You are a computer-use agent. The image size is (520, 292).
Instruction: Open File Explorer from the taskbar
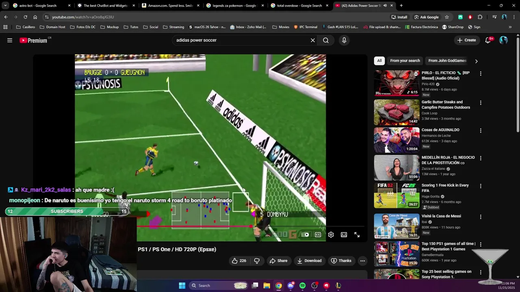point(266,286)
